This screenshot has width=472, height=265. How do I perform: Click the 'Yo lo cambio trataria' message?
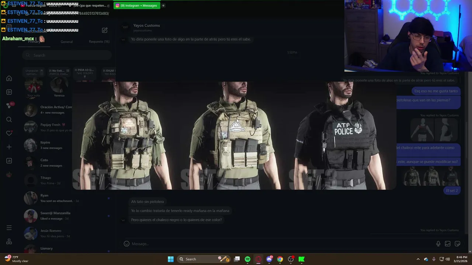180,211
